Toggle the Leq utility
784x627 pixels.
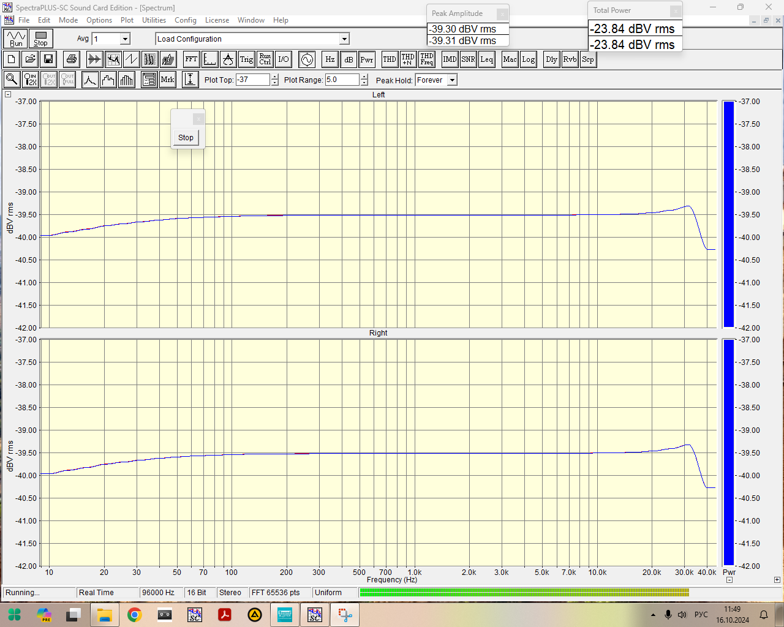point(486,59)
